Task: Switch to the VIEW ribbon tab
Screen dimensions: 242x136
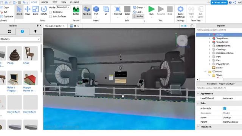Action: point(64,2)
